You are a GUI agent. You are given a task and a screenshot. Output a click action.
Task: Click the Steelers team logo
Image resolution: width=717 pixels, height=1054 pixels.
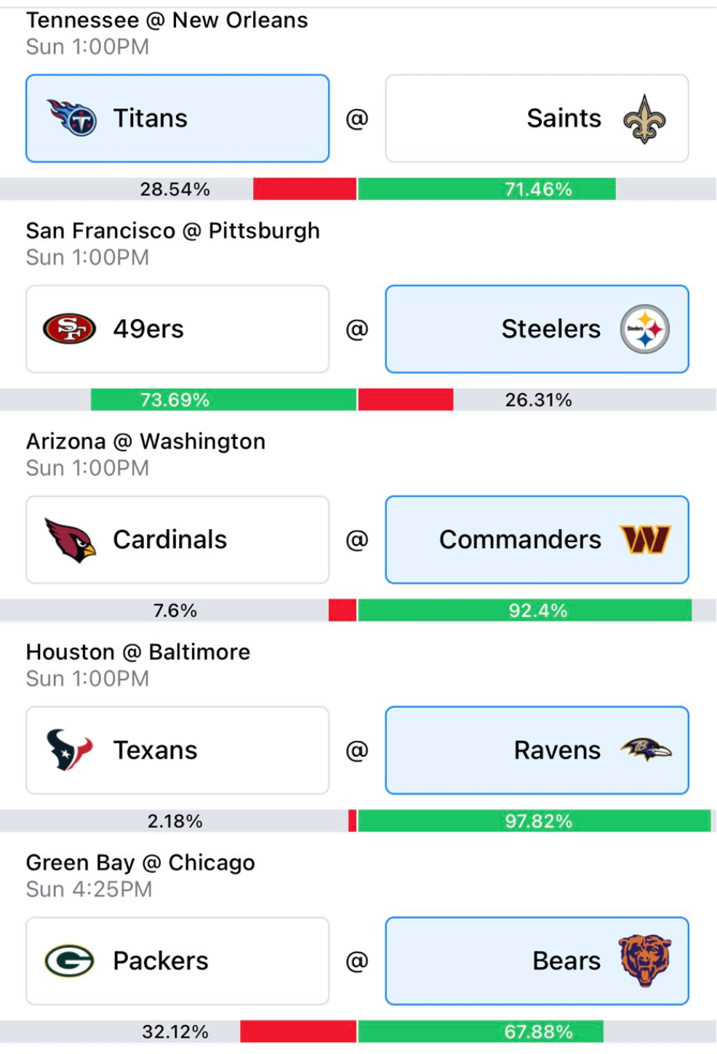point(644,329)
